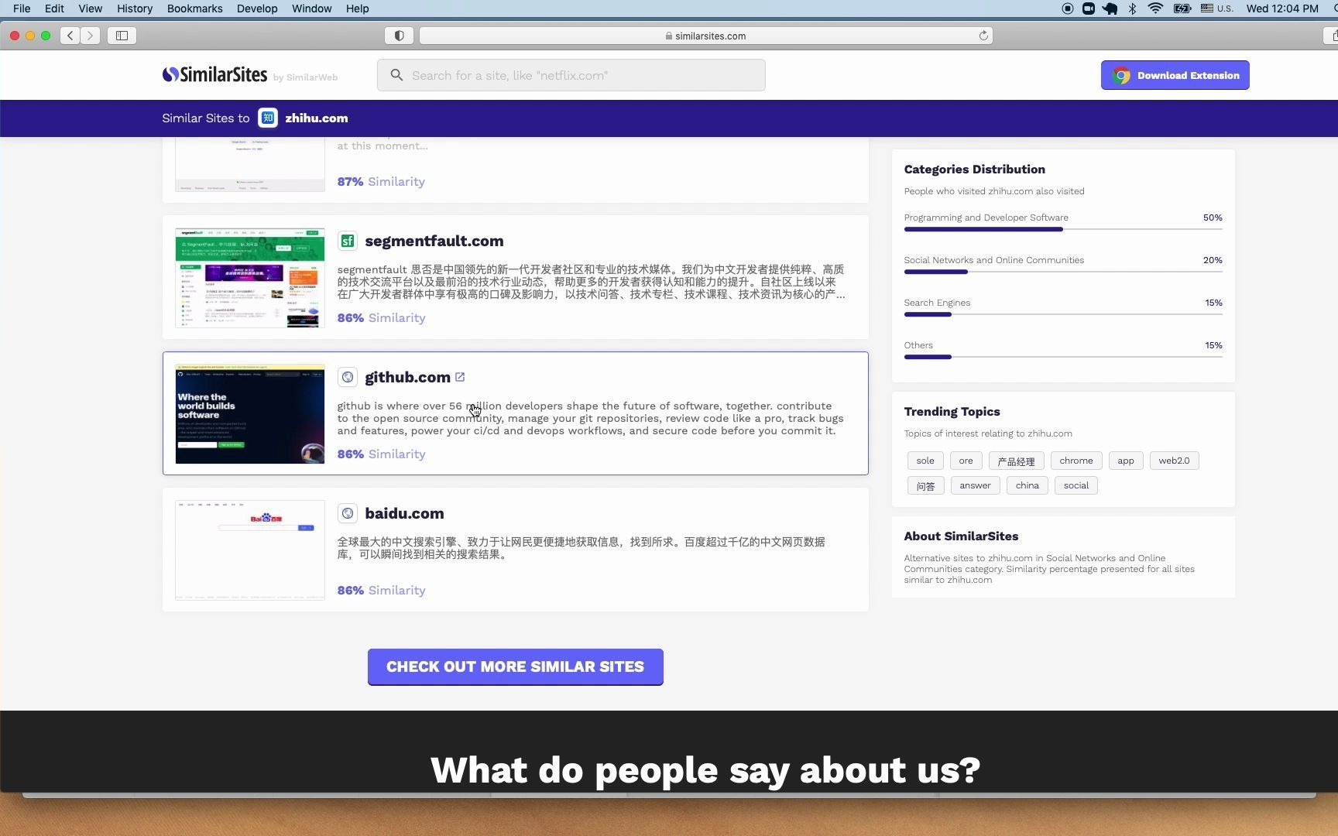The height and width of the screenshot is (836, 1338).
Task: Click the battery status icon
Action: click(x=1182, y=9)
